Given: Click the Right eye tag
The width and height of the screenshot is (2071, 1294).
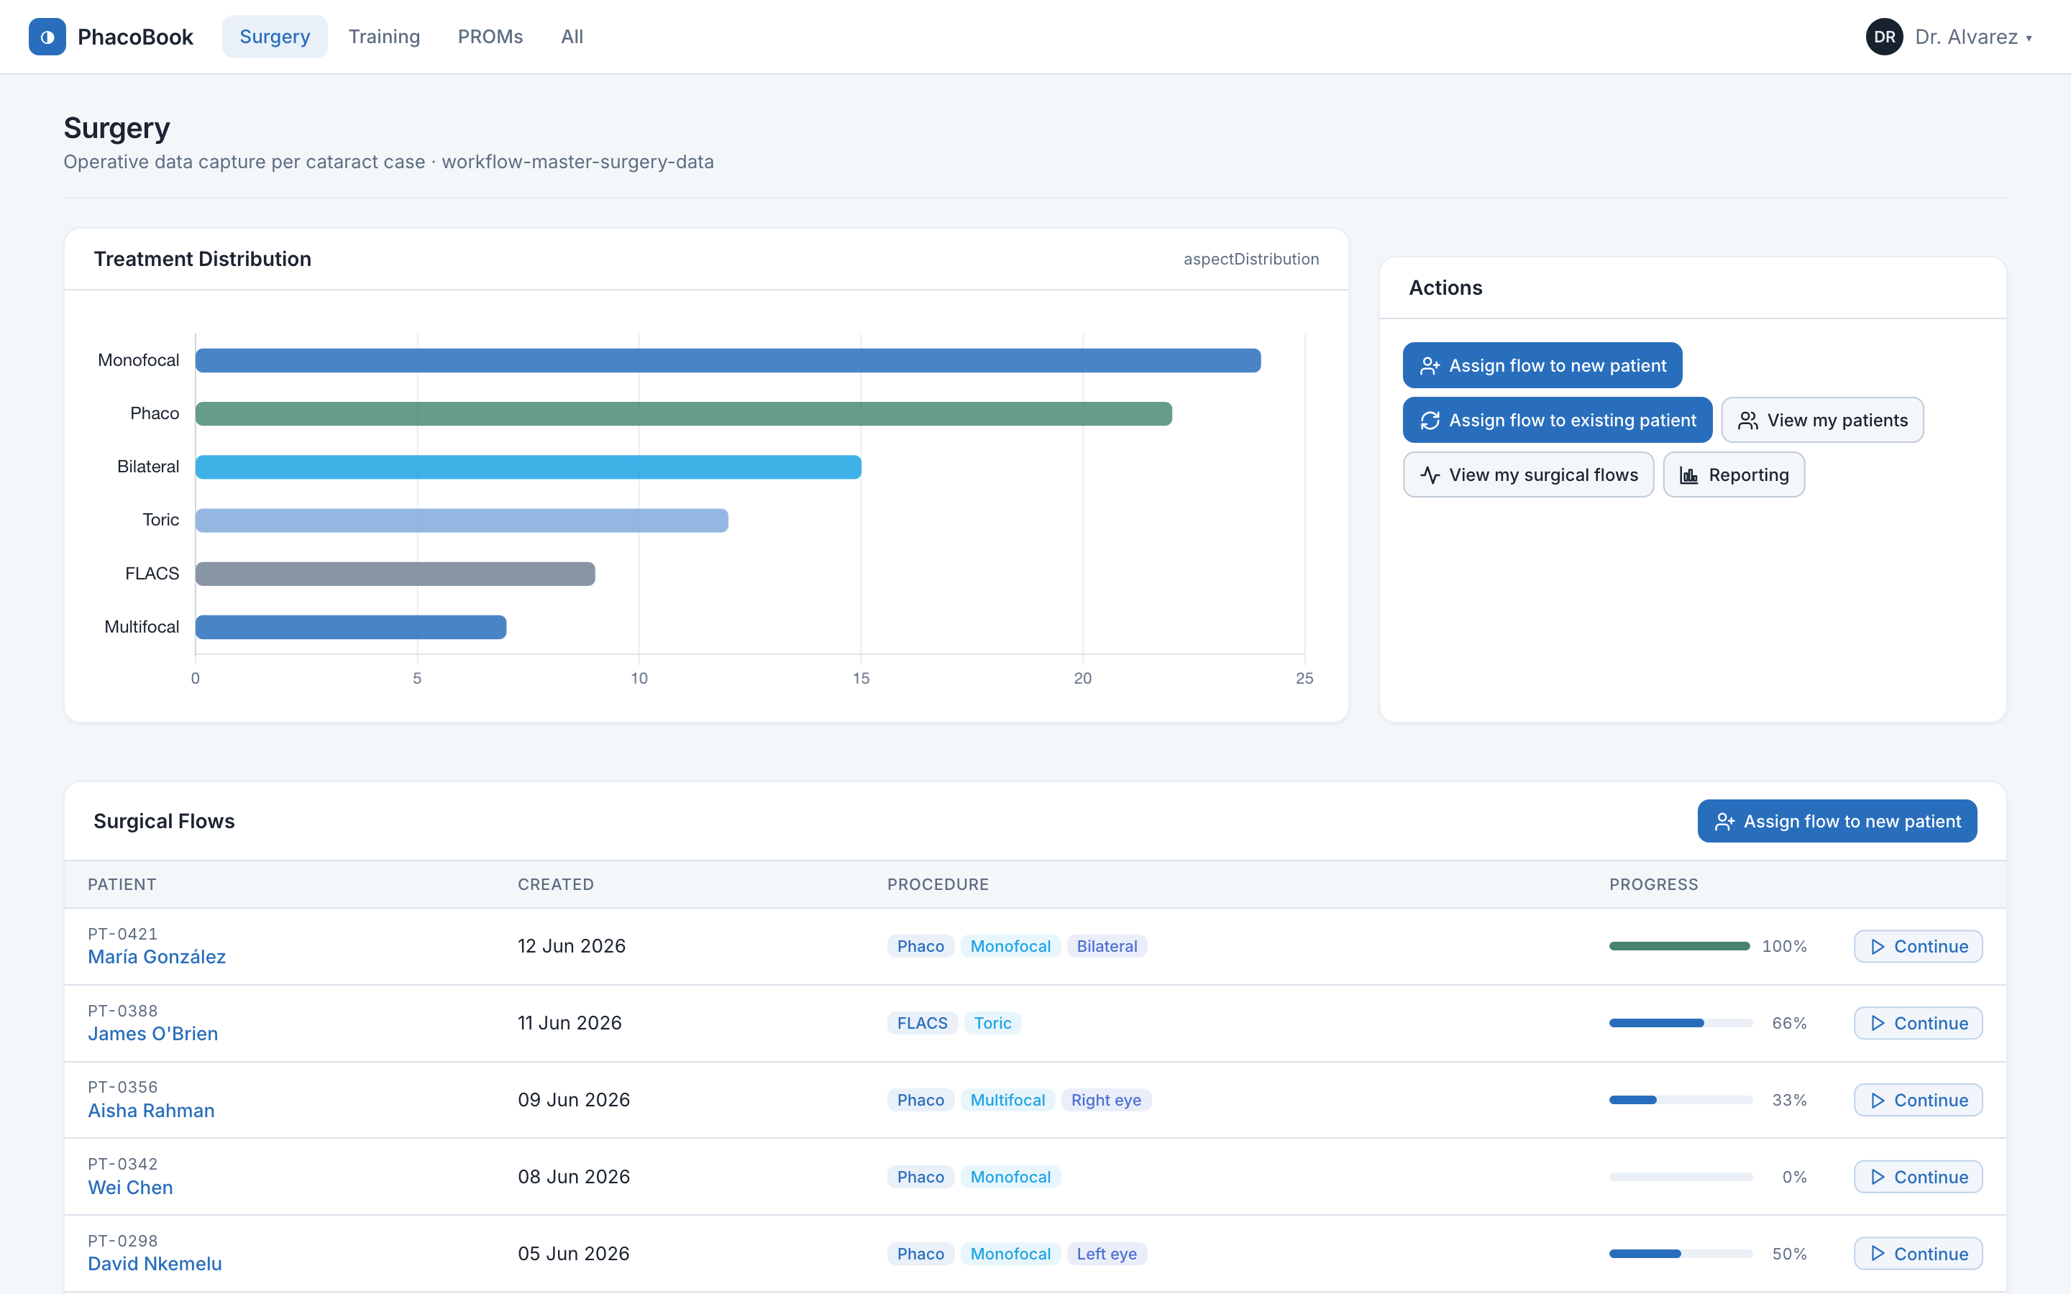Looking at the screenshot, I should (1106, 1101).
